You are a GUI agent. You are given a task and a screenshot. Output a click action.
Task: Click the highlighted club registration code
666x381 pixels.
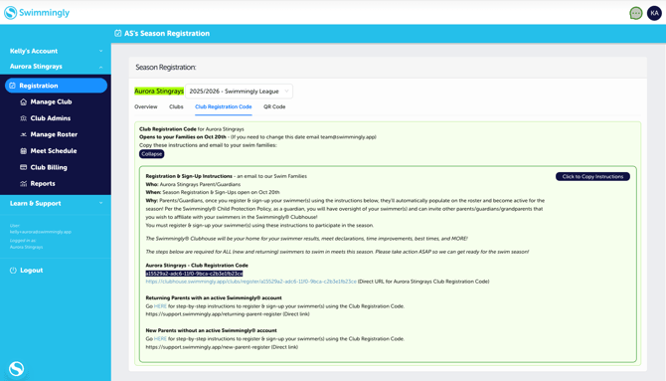coord(194,274)
